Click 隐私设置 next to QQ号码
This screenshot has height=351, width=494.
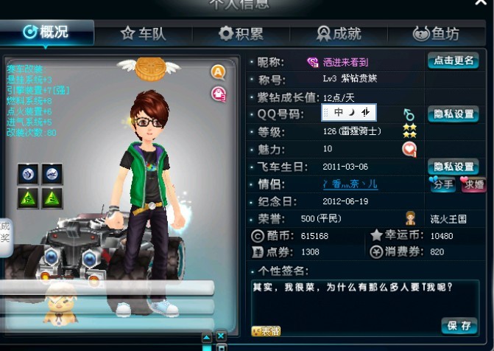[x=454, y=114]
